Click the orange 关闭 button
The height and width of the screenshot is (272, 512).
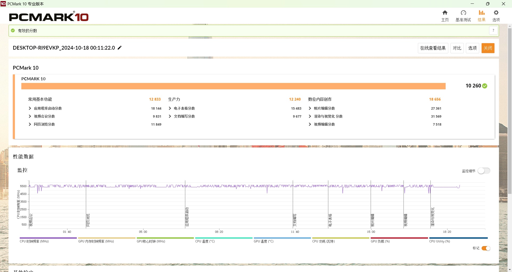click(488, 48)
